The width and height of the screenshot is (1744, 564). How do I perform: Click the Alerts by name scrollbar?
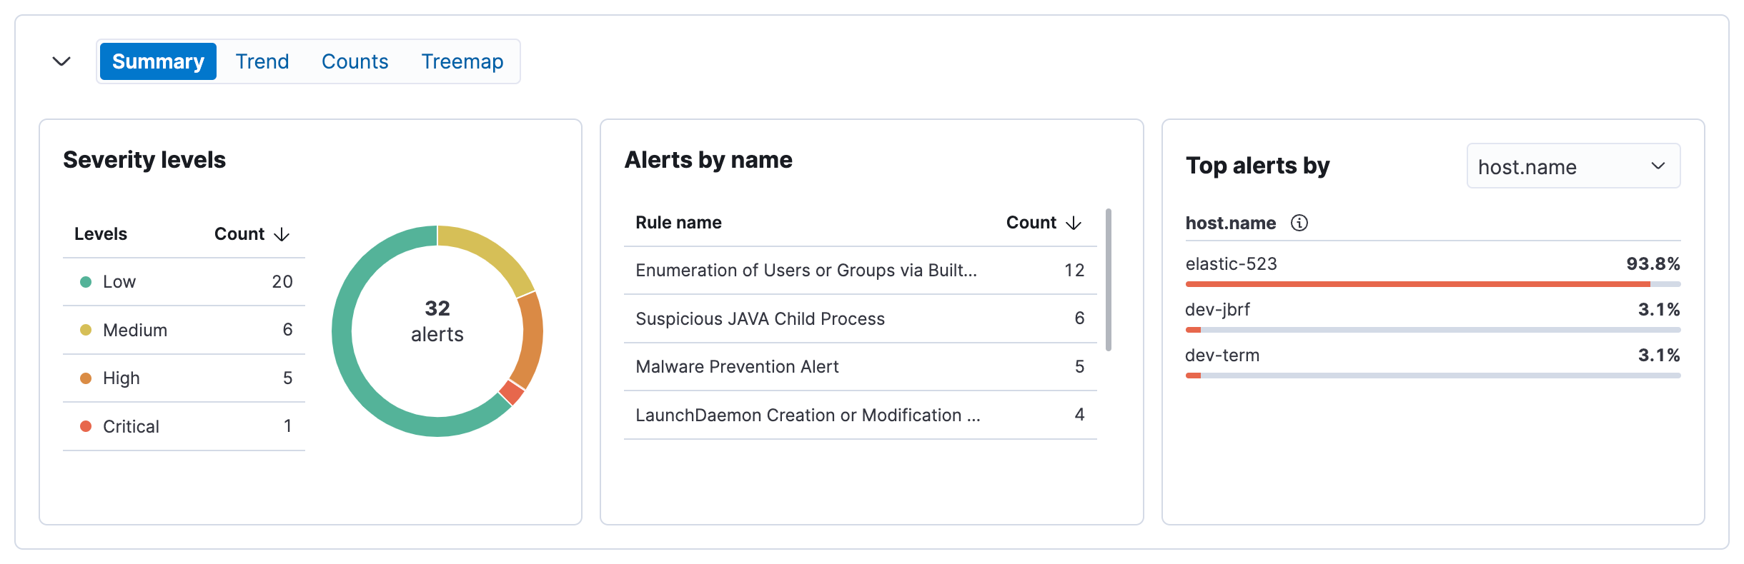(1108, 280)
